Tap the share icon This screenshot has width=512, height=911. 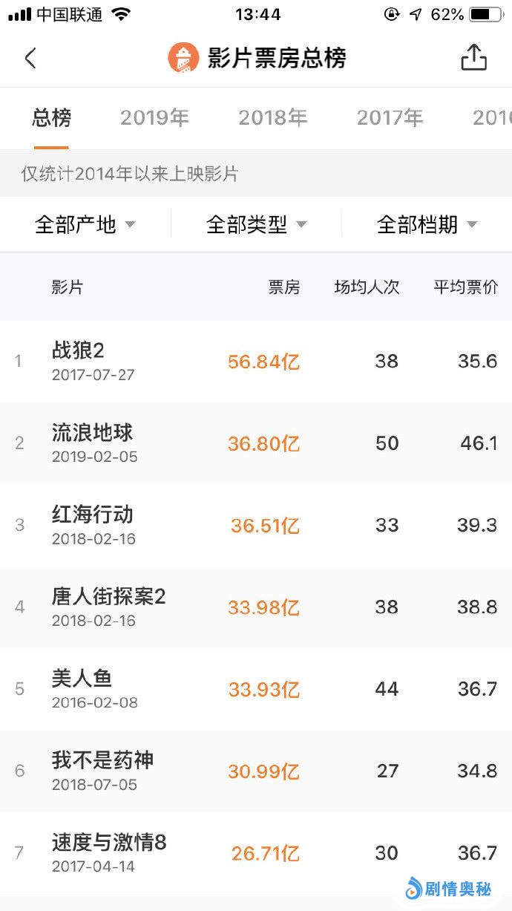click(x=473, y=57)
